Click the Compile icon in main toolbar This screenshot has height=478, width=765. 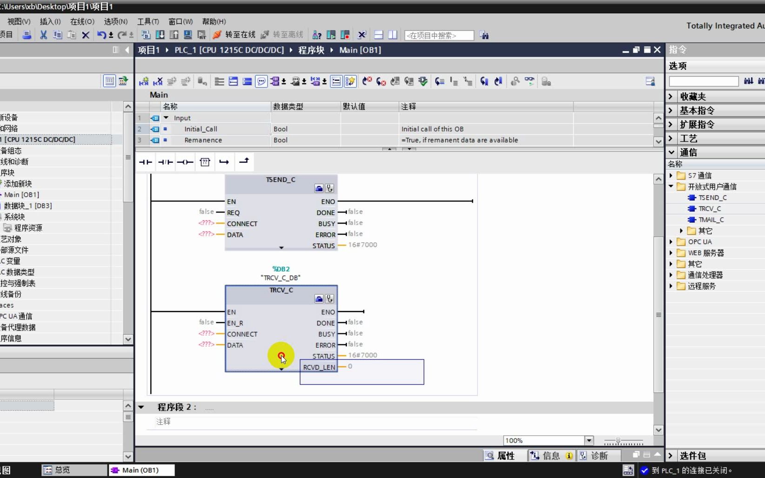pyautogui.click(x=146, y=35)
